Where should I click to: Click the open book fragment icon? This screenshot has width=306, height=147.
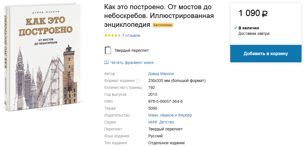click(106, 63)
